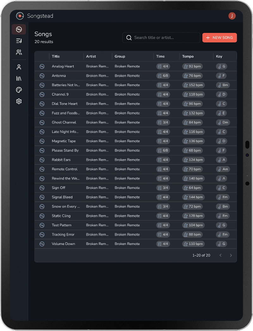This screenshot has width=253, height=331.
Task: Click the disc icon for Signal Bleed
Action: [42, 197]
